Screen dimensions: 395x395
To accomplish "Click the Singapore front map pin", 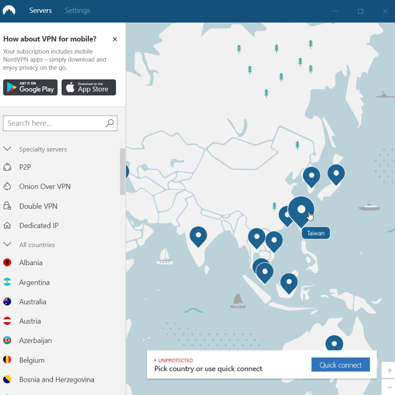I will [x=265, y=272].
